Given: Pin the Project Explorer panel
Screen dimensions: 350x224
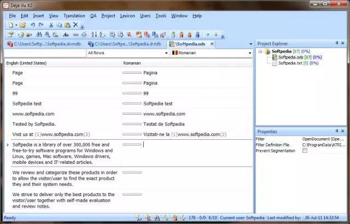Looking at the screenshot, I should [337, 43].
